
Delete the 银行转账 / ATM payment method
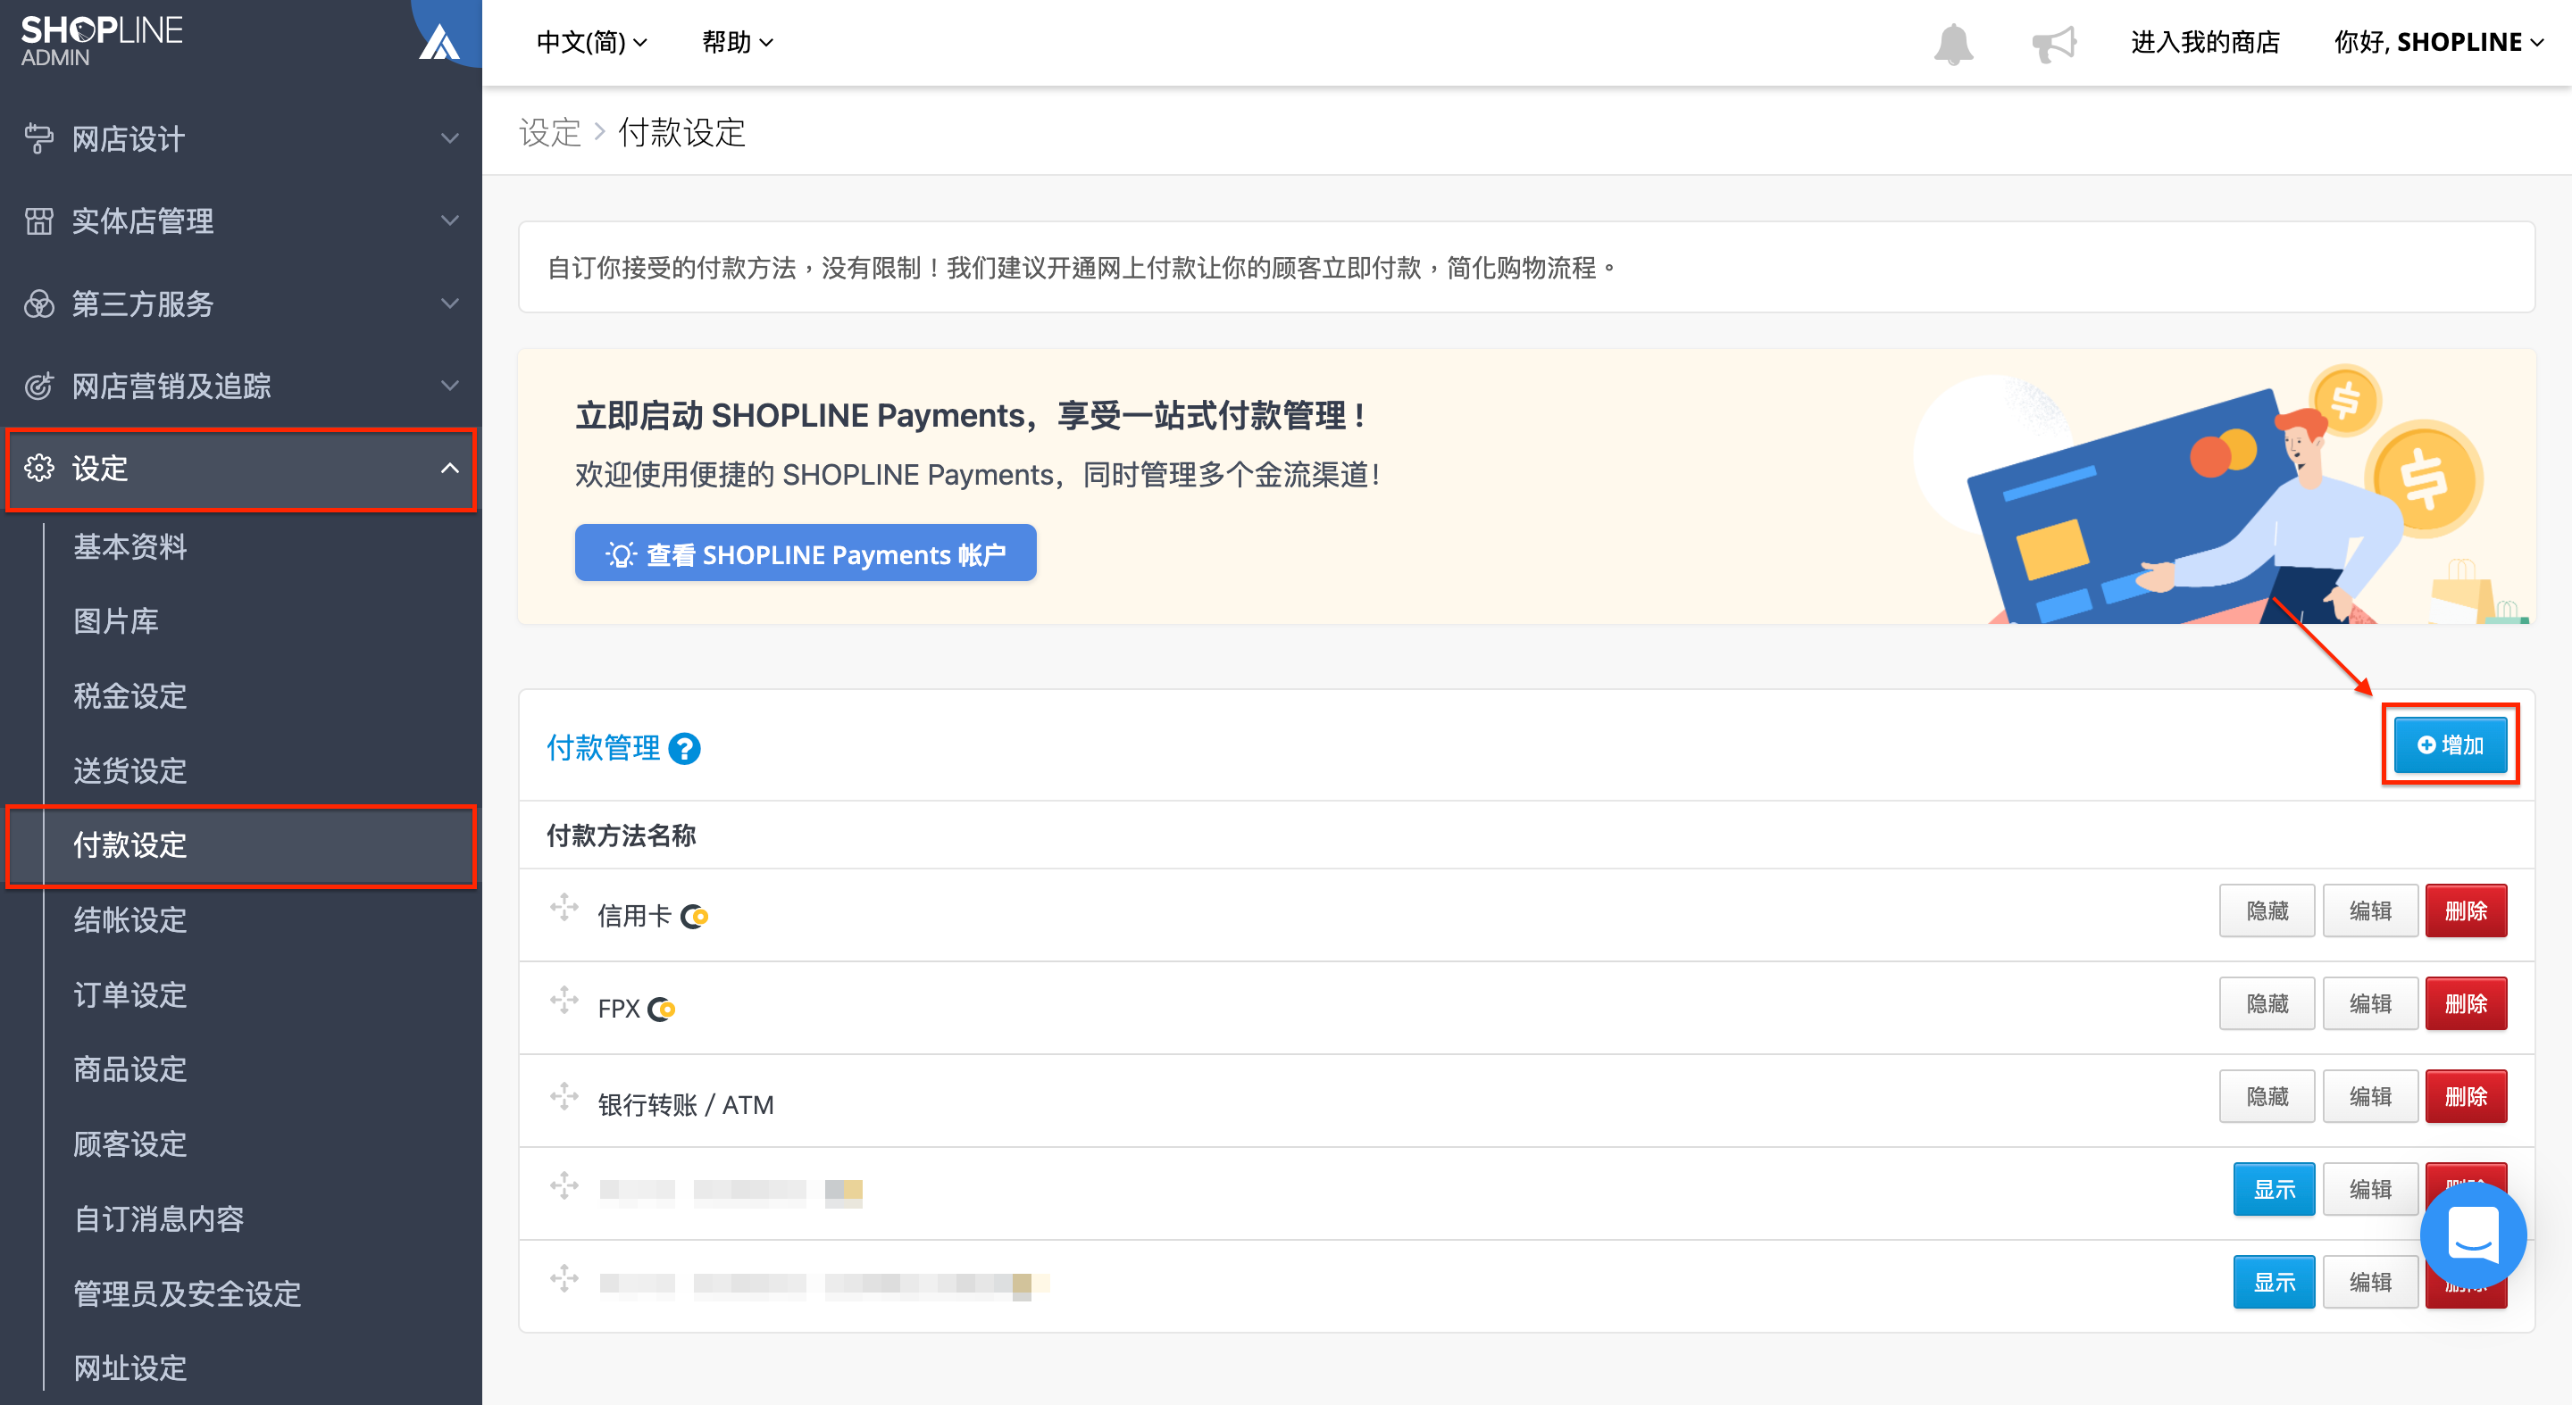(2465, 1095)
